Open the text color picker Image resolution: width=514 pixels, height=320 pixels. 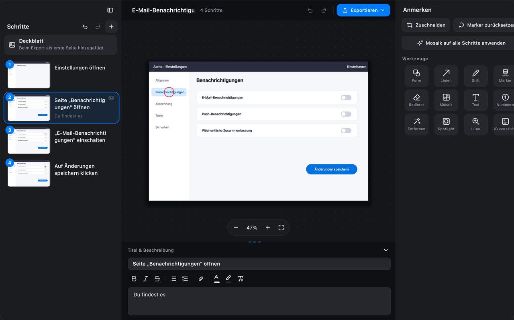216,279
